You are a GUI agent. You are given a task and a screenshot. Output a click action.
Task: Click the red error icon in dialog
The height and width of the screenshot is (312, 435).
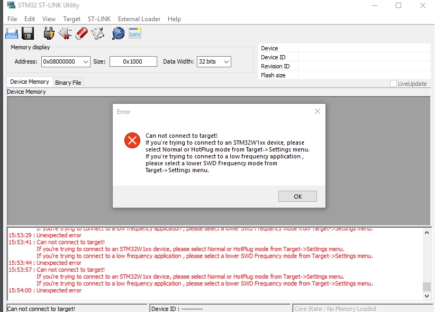132,140
